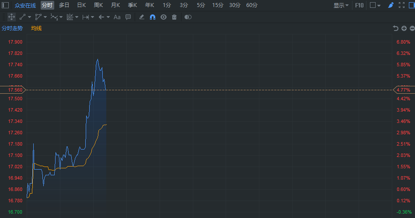Select the 年K period tab
Screen dimensions: 415x218
pyautogui.click(x=149, y=5)
